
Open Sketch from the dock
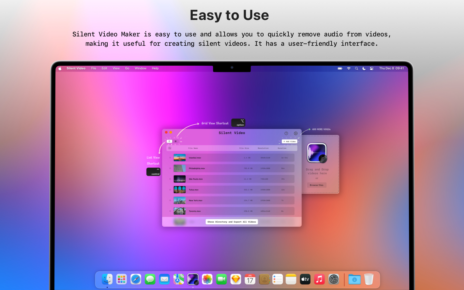click(236, 279)
